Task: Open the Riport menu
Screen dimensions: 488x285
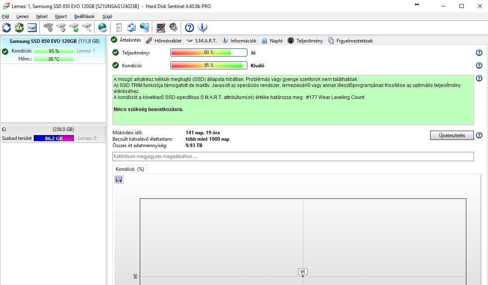Action: (x=61, y=16)
